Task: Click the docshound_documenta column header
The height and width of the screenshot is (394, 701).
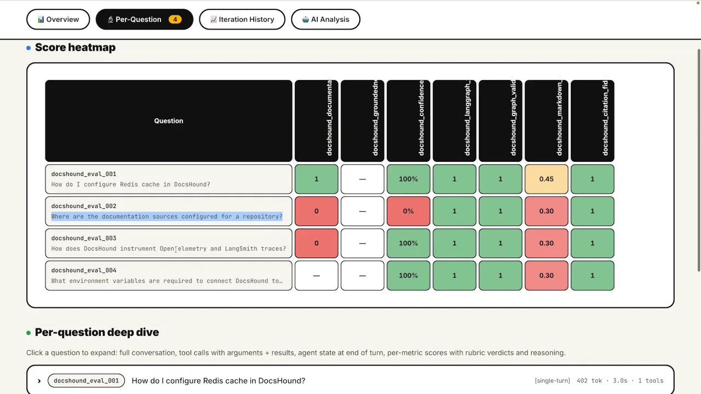Action: pos(317,121)
